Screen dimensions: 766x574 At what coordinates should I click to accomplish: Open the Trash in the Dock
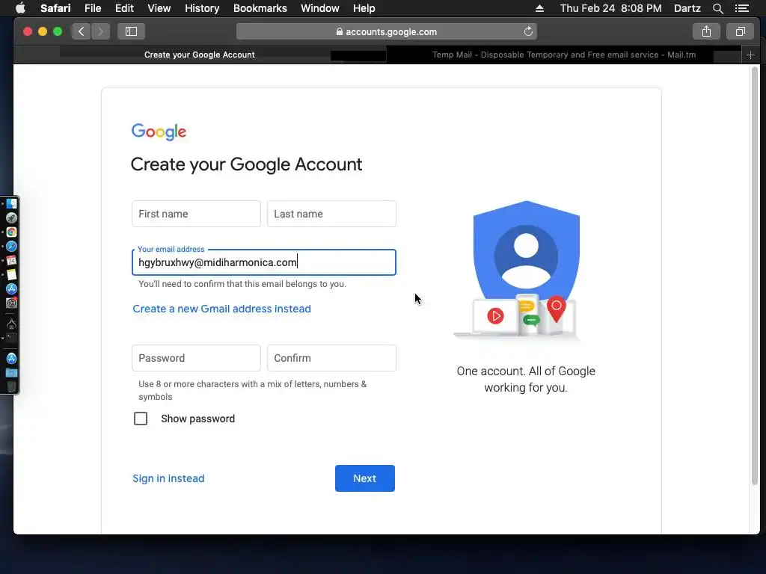[12, 387]
